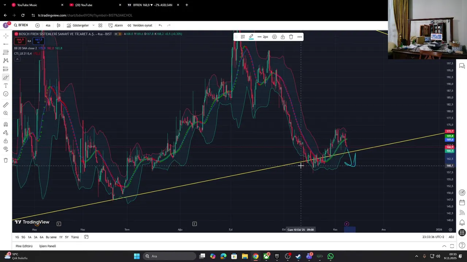Viewport: 467px width, 262px height.
Task: Click the 167,5 AL buy button
Action: click(x=39, y=41)
